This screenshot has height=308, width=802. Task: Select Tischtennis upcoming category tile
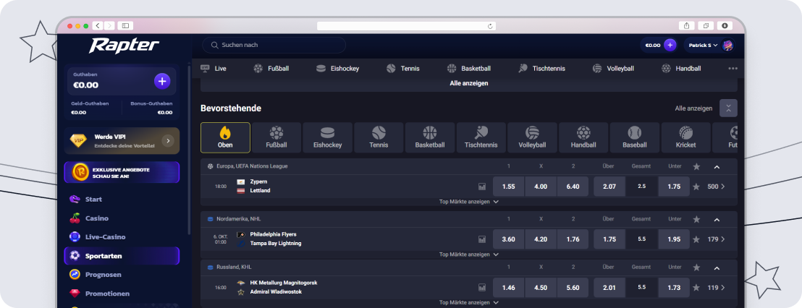coord(481,138)
